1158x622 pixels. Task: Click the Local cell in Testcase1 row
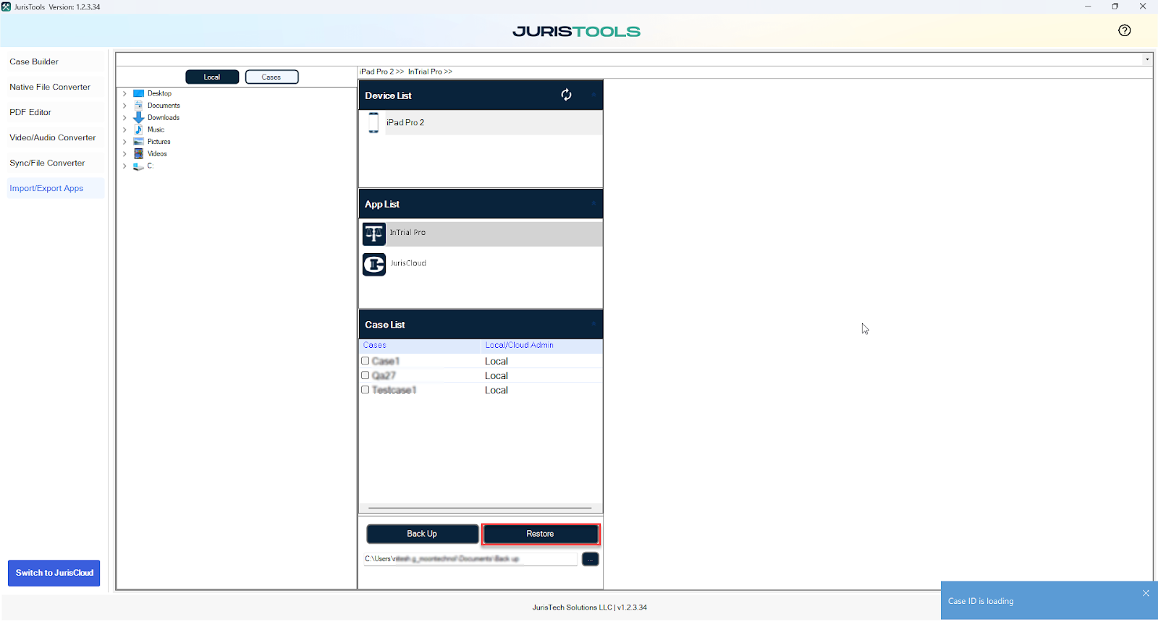pos(496,390)
